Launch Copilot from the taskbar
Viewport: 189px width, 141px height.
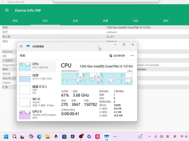click(31, 136)
